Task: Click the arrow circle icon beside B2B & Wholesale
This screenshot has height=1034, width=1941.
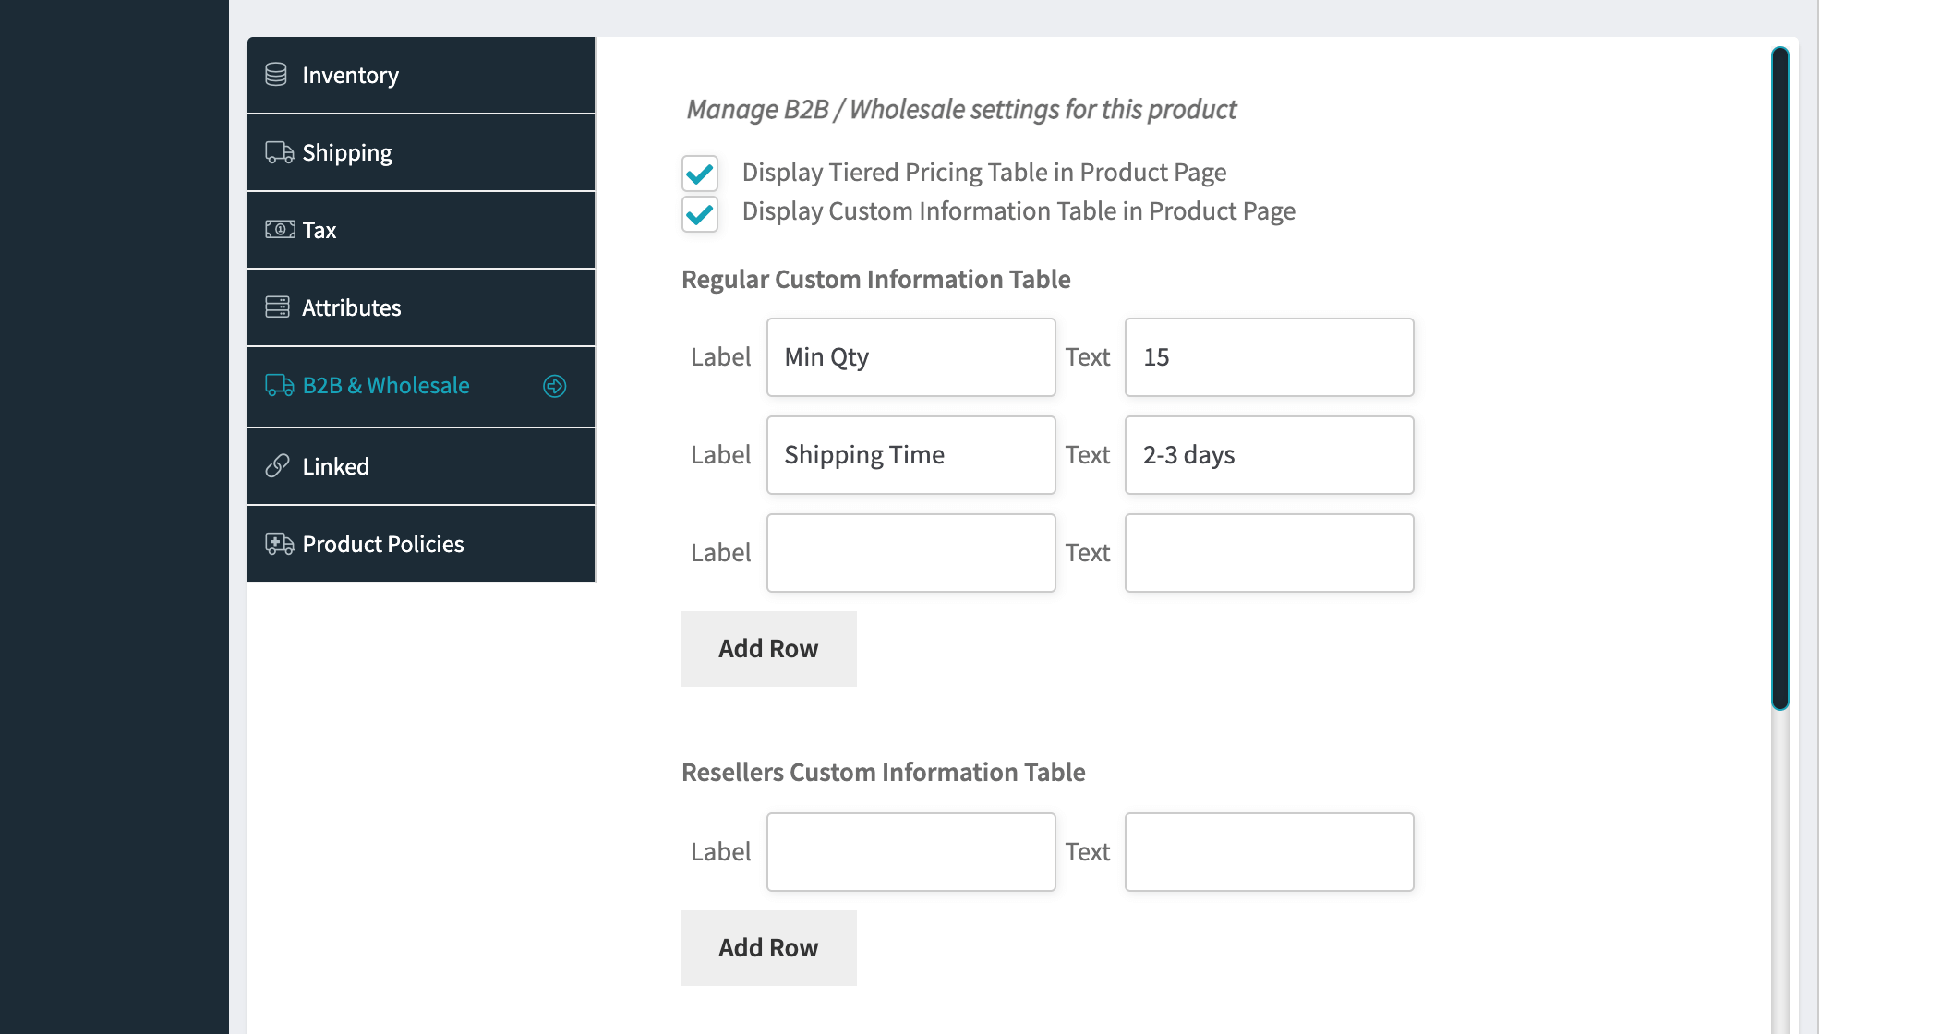Action: click(x=554, y=386)
